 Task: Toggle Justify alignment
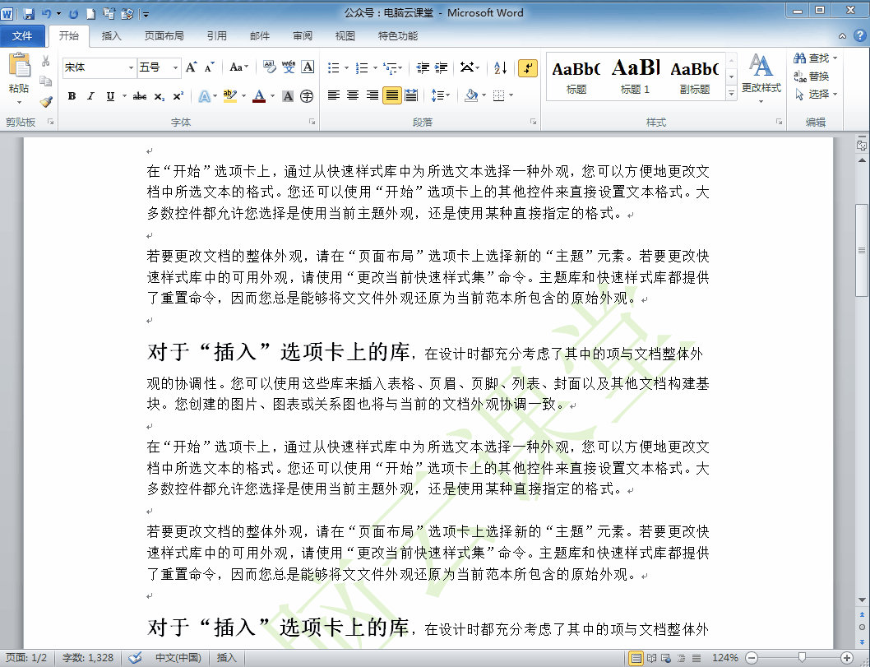point(391,95)
